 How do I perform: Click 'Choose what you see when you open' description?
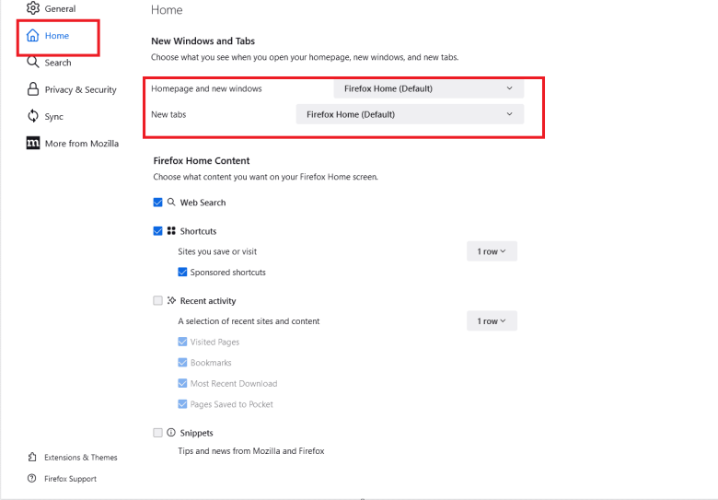[305, 57]
